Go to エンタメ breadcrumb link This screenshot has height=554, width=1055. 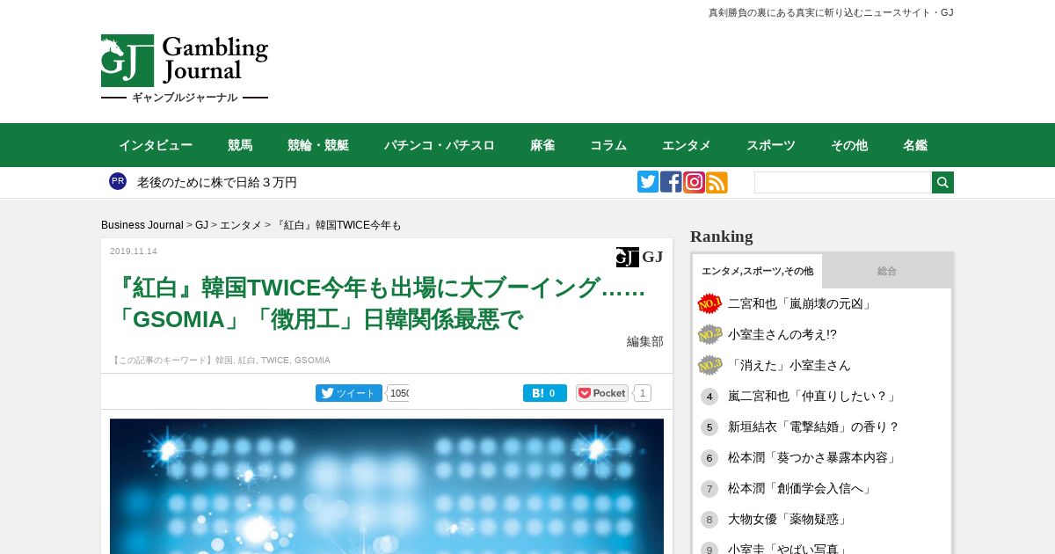click(241, 225)
